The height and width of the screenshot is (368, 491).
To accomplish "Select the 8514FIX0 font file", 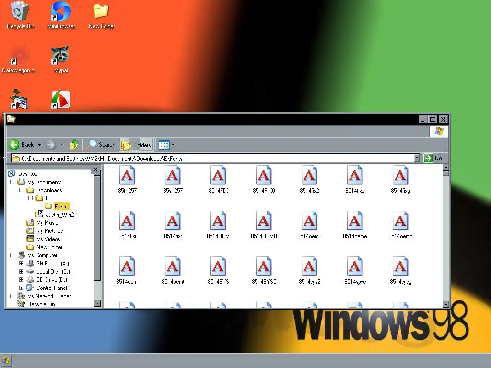I will coord(264,179).
